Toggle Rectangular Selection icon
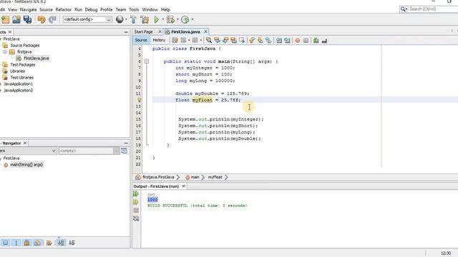 242,40
